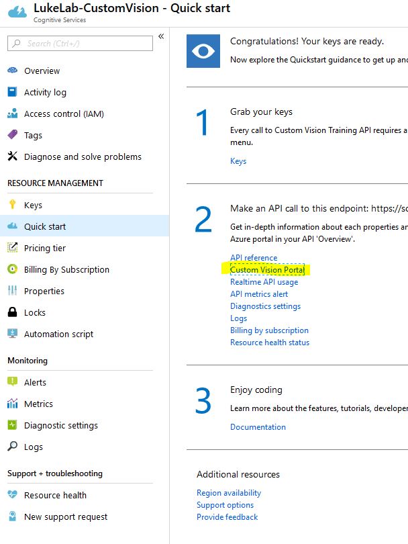Click the RESOURCE MANAGEMENT section heading

click(56, 183)
